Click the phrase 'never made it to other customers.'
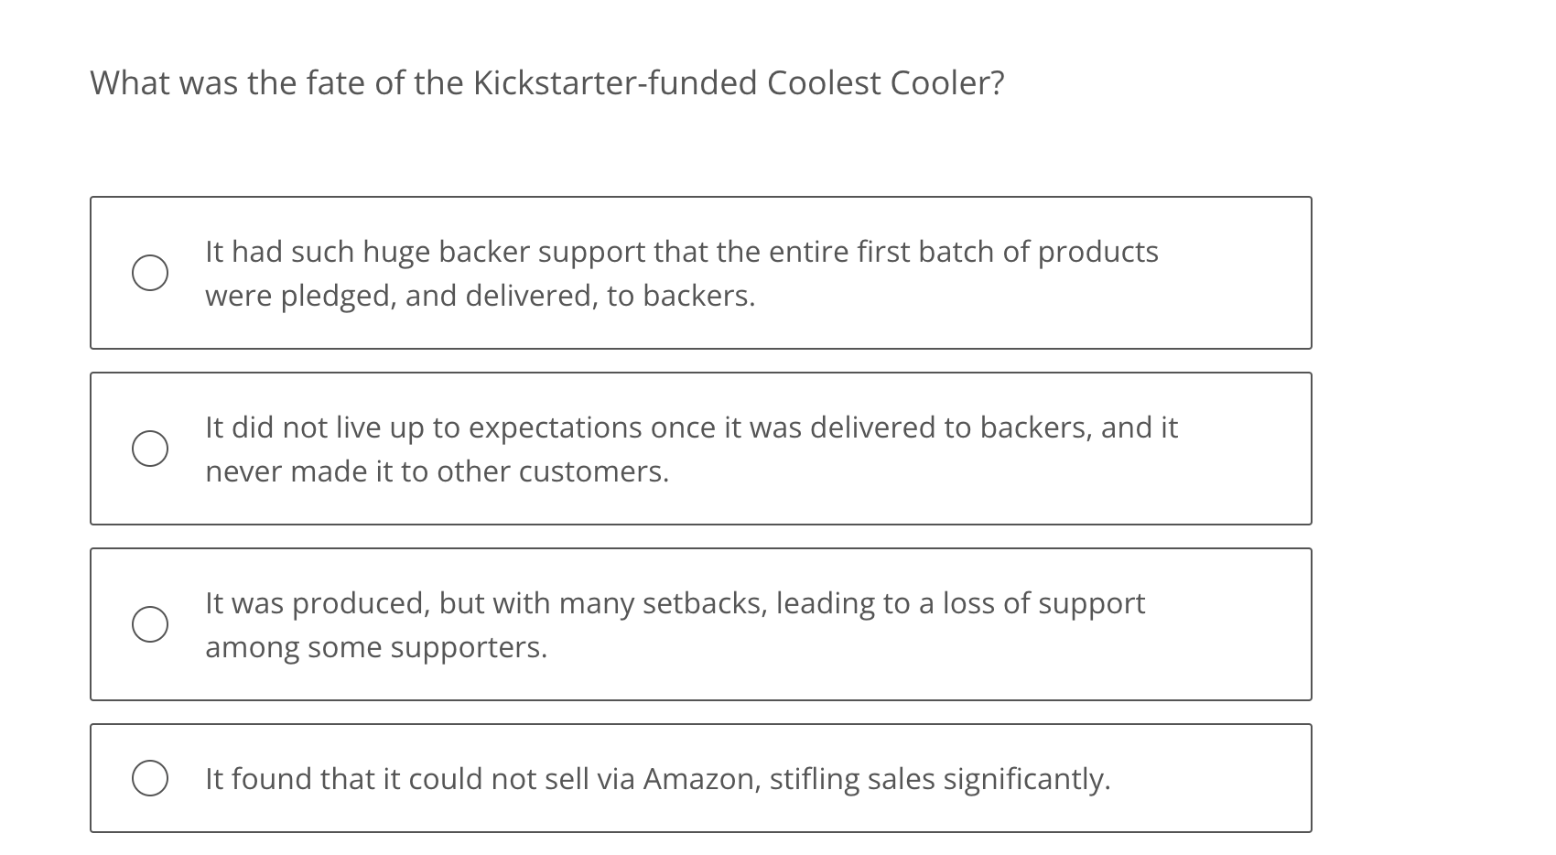Screen dimensions: 1556x855 pos(437,471)
